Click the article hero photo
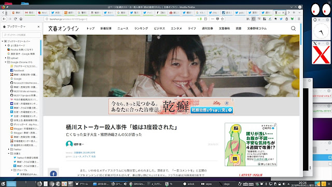The image size is (332, 187). point(171,66)
